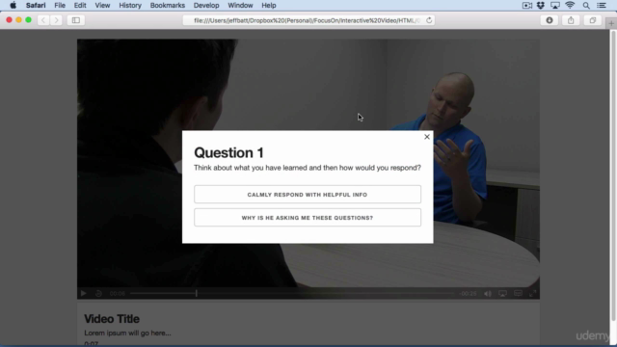The width and height of the screenshot is (617, 347).
Task: Open the Bookmarks menu
Action: [x=168, y=6]
